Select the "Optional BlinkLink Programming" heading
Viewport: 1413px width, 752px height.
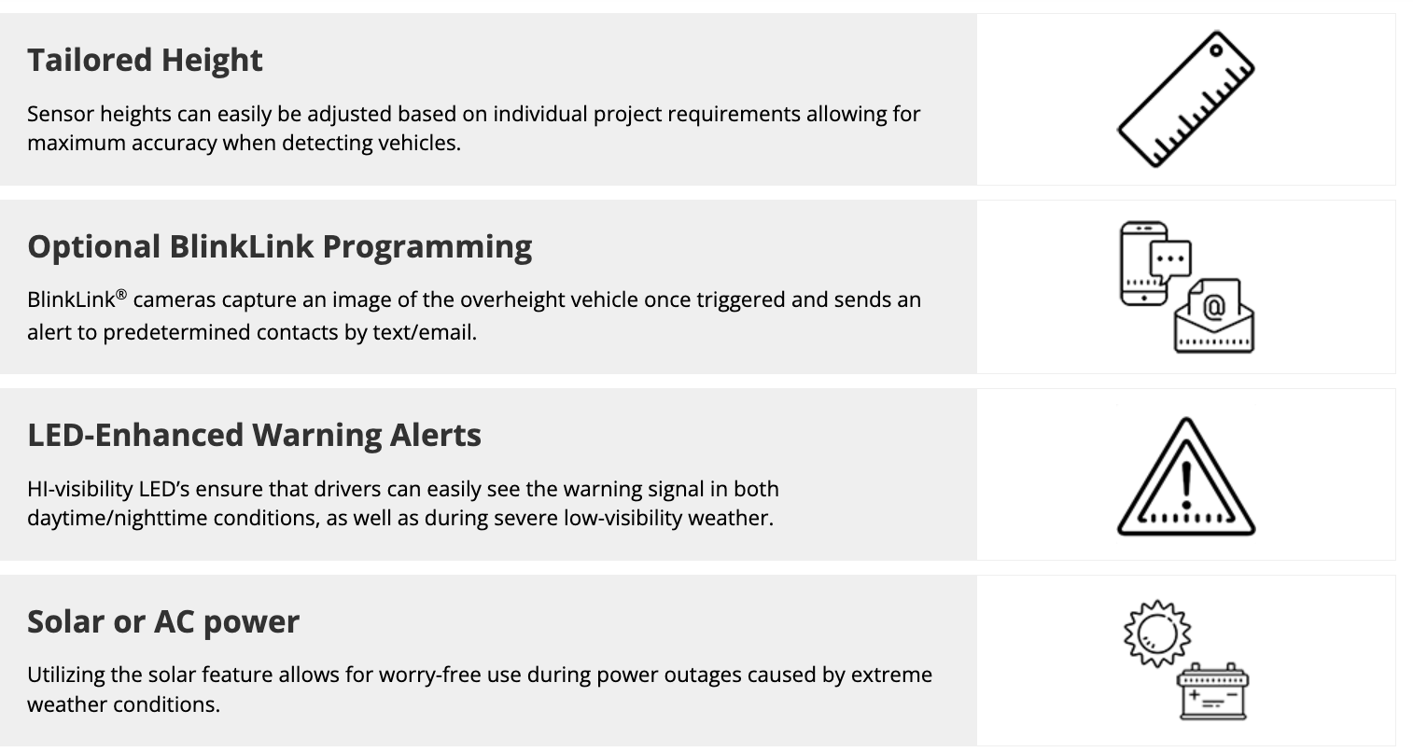tap(279, 246)
